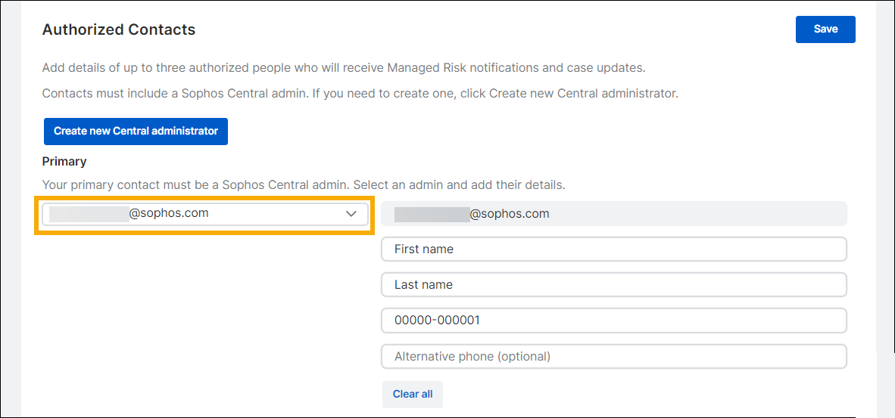Click the chevron arrow in admin selector

(351, 214)
